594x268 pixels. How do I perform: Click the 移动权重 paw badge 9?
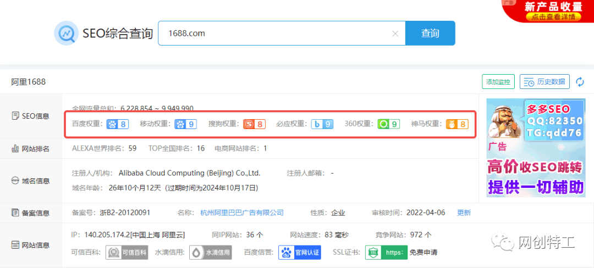click(x=185, y=124)
